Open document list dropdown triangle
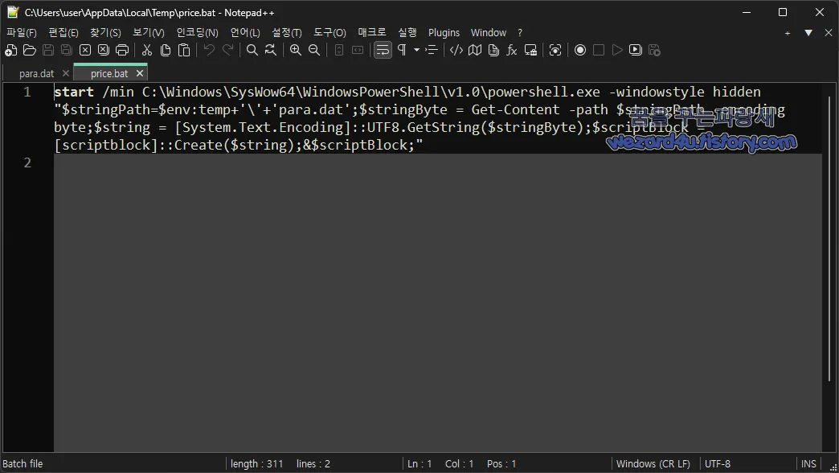The height and width of the screenshot is (473, 839). click(808, 33)
